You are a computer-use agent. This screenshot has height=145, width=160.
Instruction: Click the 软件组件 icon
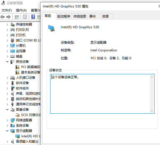[13, 88]
